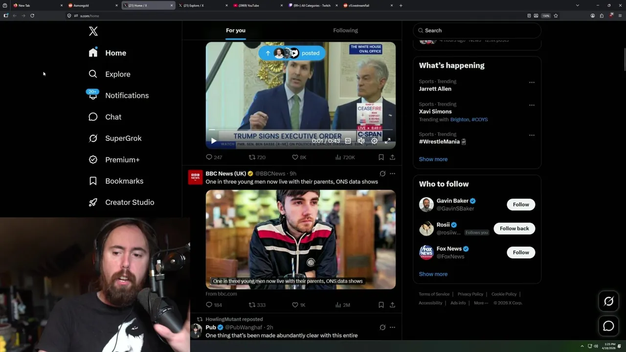Repost icon showing 333 reposts

point(257,305)
